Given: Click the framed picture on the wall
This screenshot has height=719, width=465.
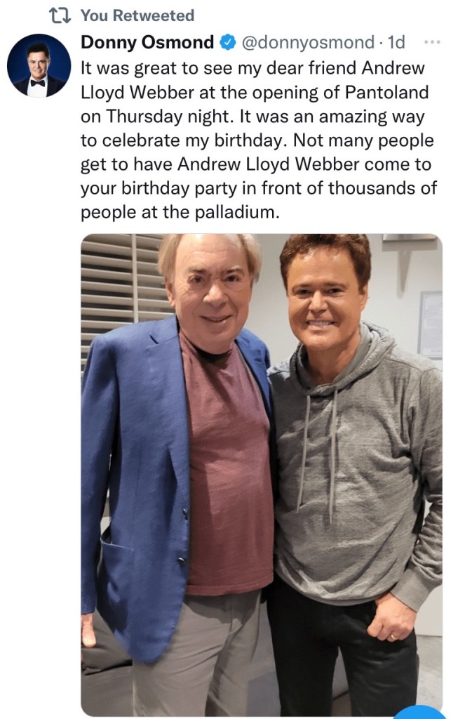Looking at the screenshot, I should (x=429, y=324).
